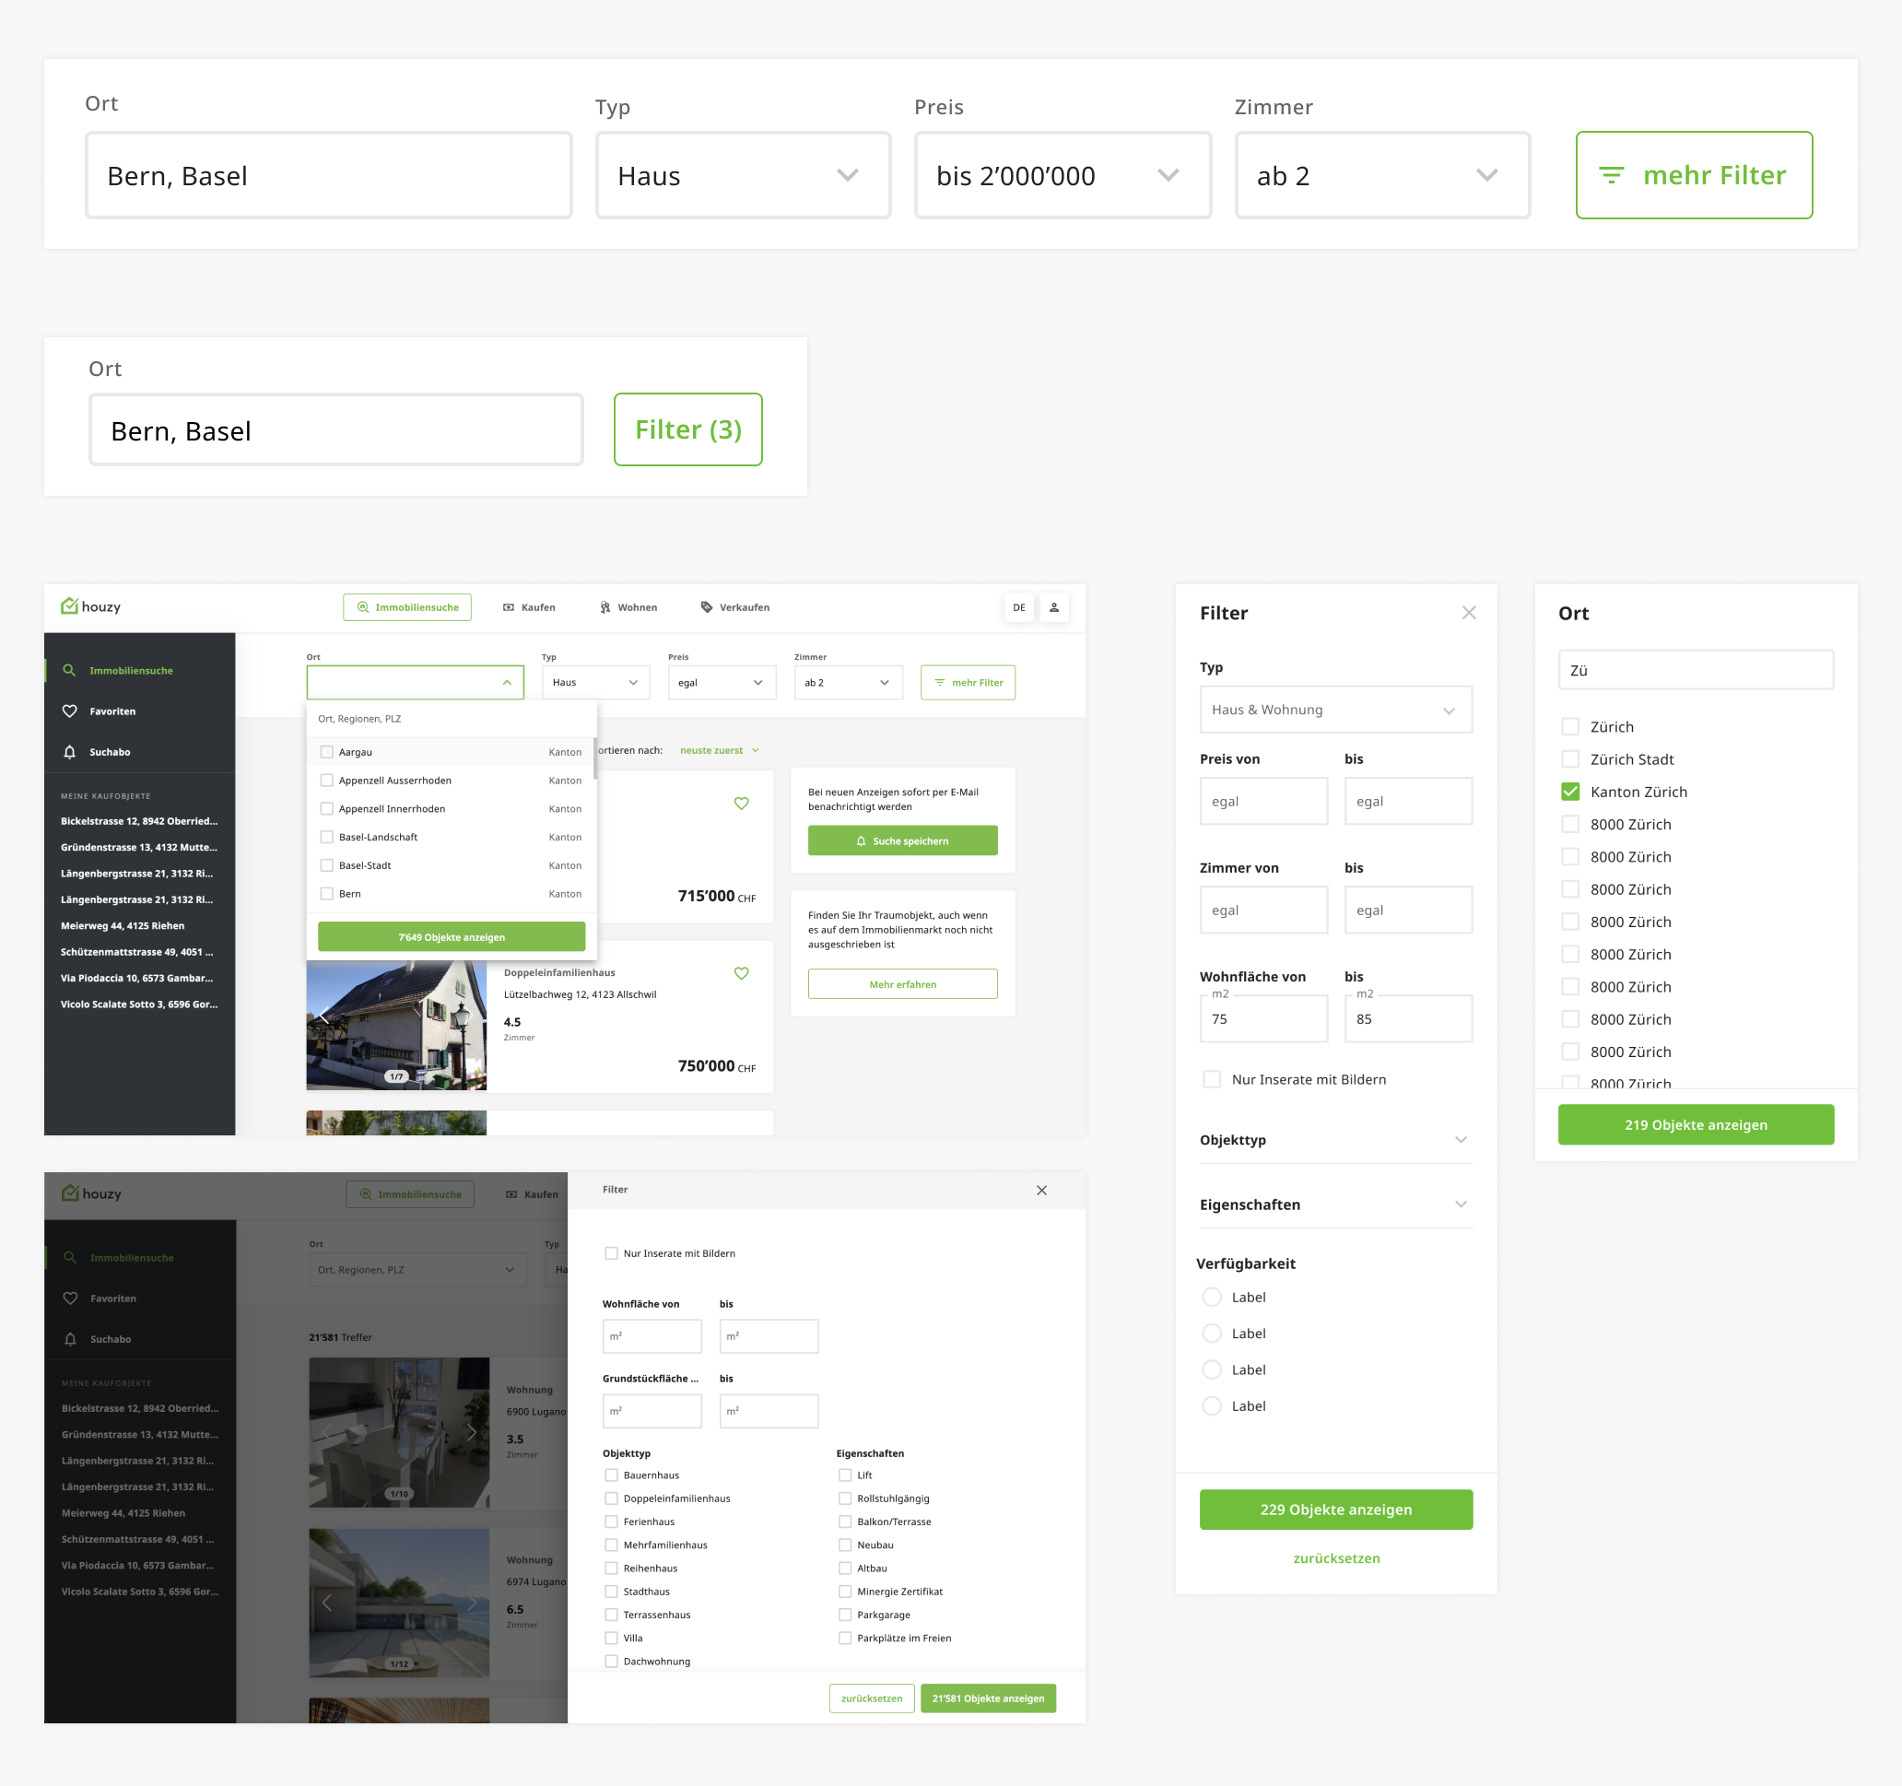Viewport: 1902px width, 1786px height.
Task: Open the large Typ dropdown showing Haus
Action: click(744, 175)
